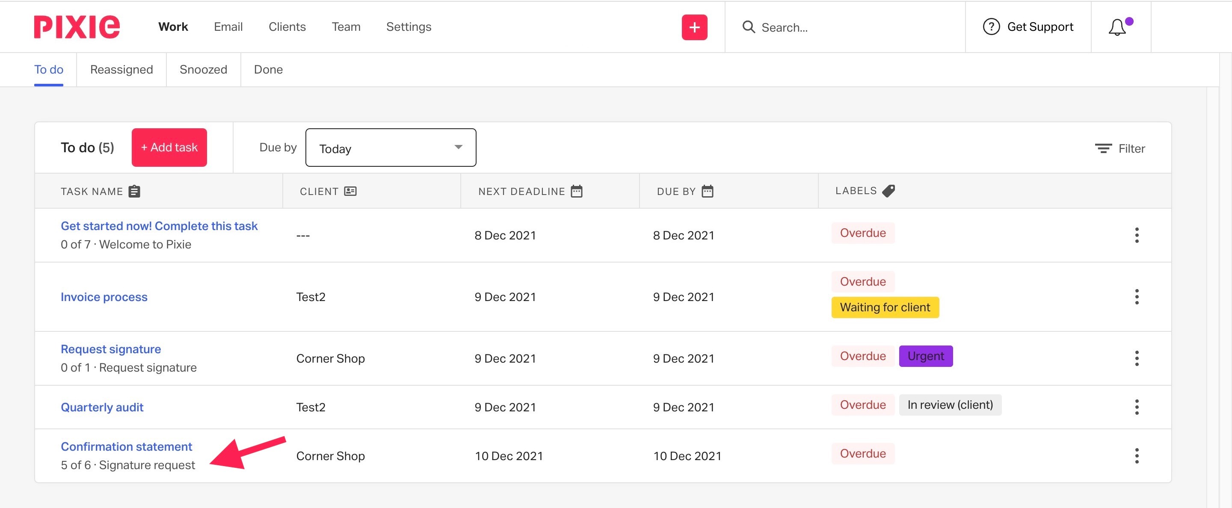Click Corner Shop in Request signature row

[x=331, y=358]
